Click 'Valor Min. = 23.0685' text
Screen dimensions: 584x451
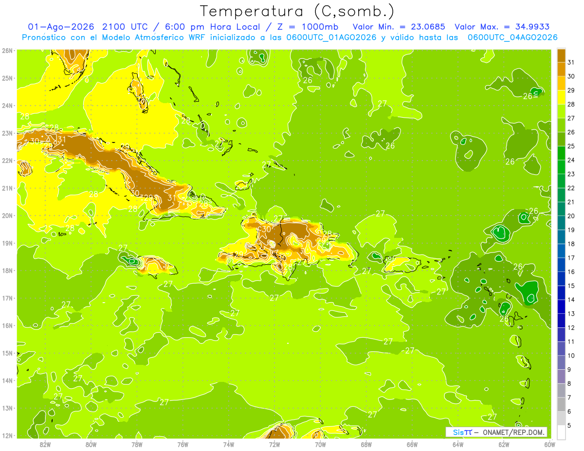pos(399,27)
